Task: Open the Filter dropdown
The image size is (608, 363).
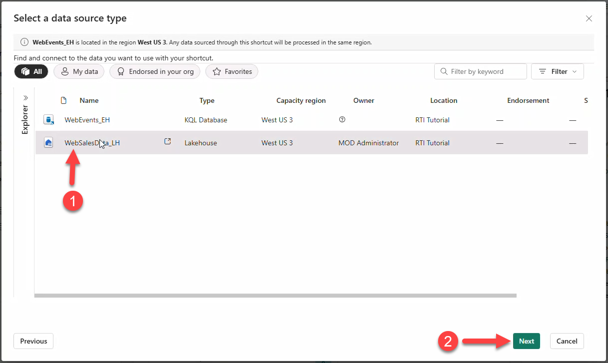Action: click(x=557, y=71)
